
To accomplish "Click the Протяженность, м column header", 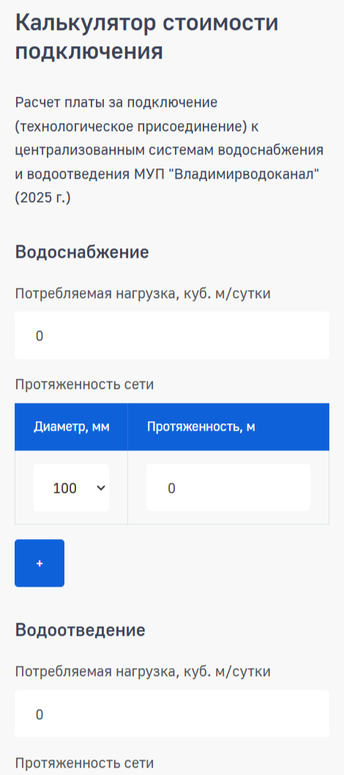I will tap(201, 427).
